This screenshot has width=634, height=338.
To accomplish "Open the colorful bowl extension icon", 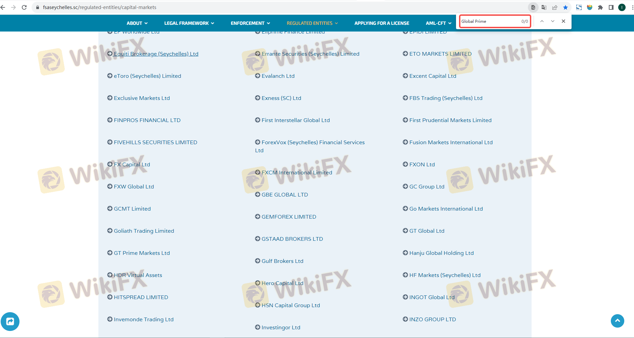I will (590, 7).
